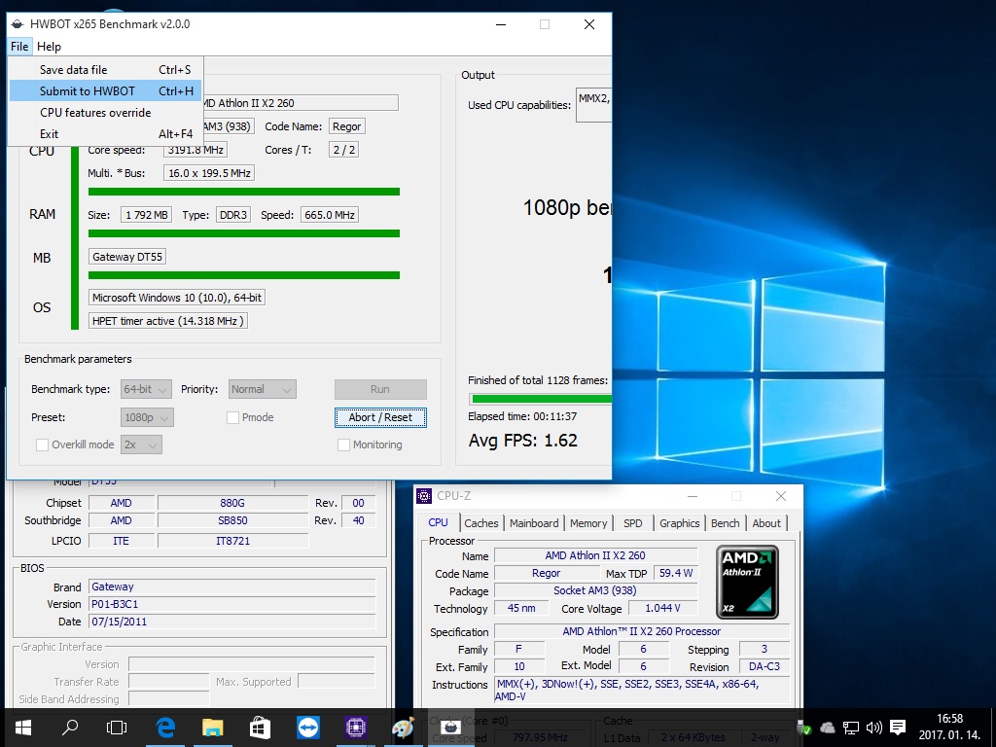Open File Explorer from taskbar
The width and height of the screenshot is (996, 747).
click(x=213, y=728)
